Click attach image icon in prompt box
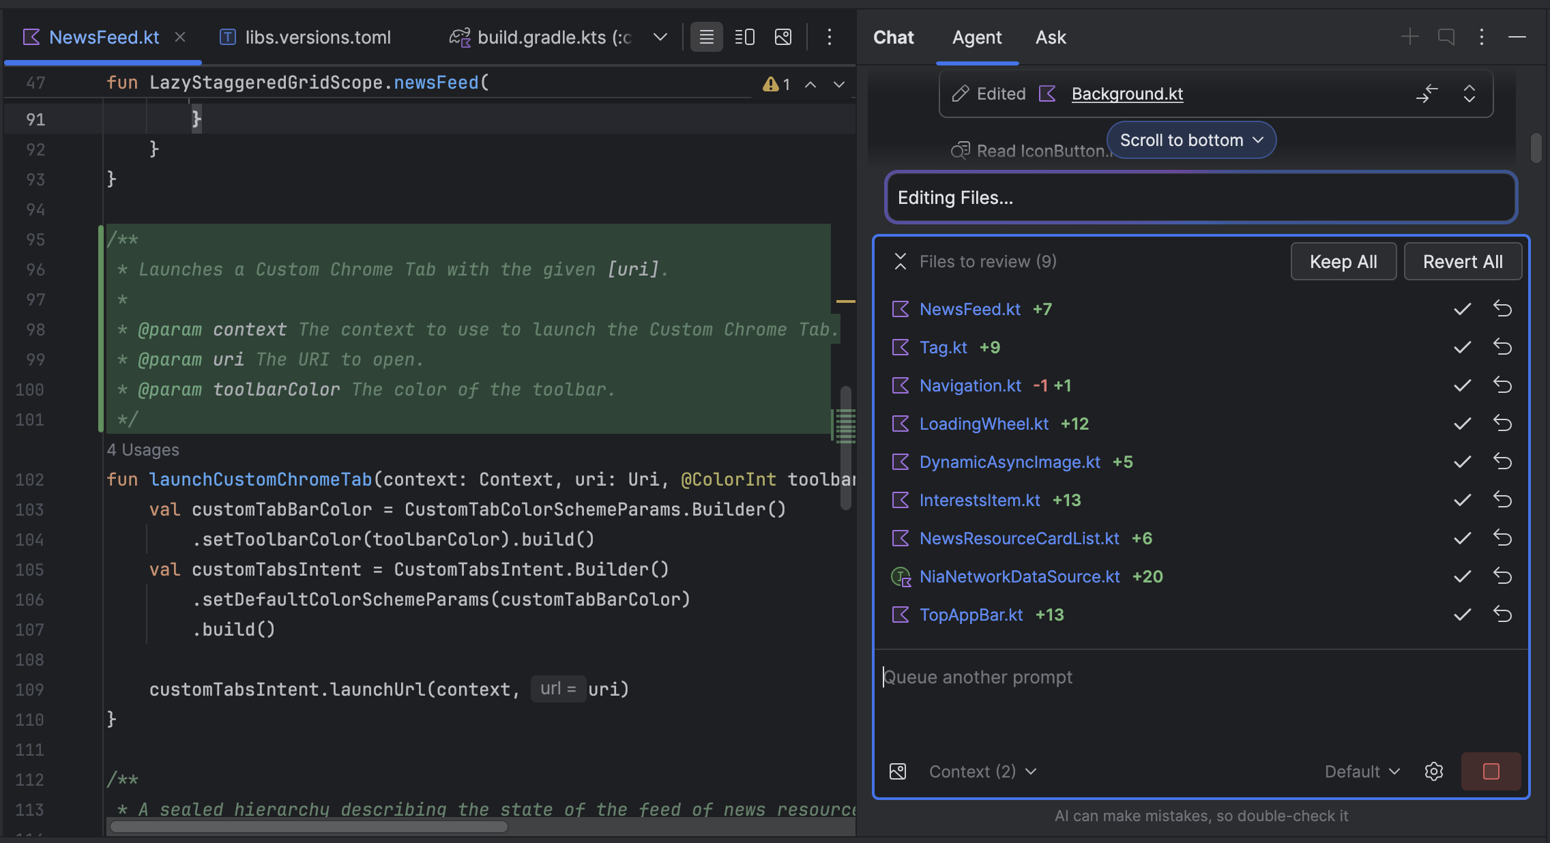The width and height of the screenshot is (1550, 843). pos(898,771)
